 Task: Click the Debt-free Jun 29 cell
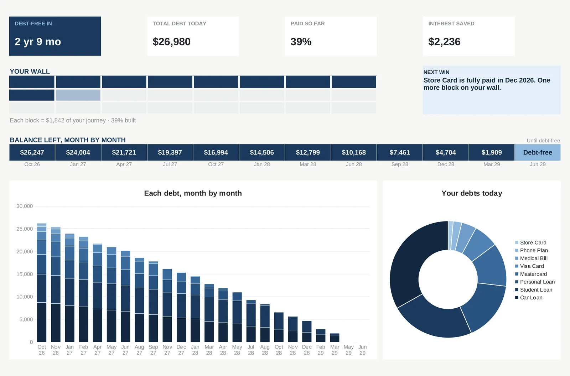(x=538, y=152)
